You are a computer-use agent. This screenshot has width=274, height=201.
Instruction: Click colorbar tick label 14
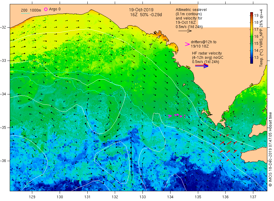[256, 50]
